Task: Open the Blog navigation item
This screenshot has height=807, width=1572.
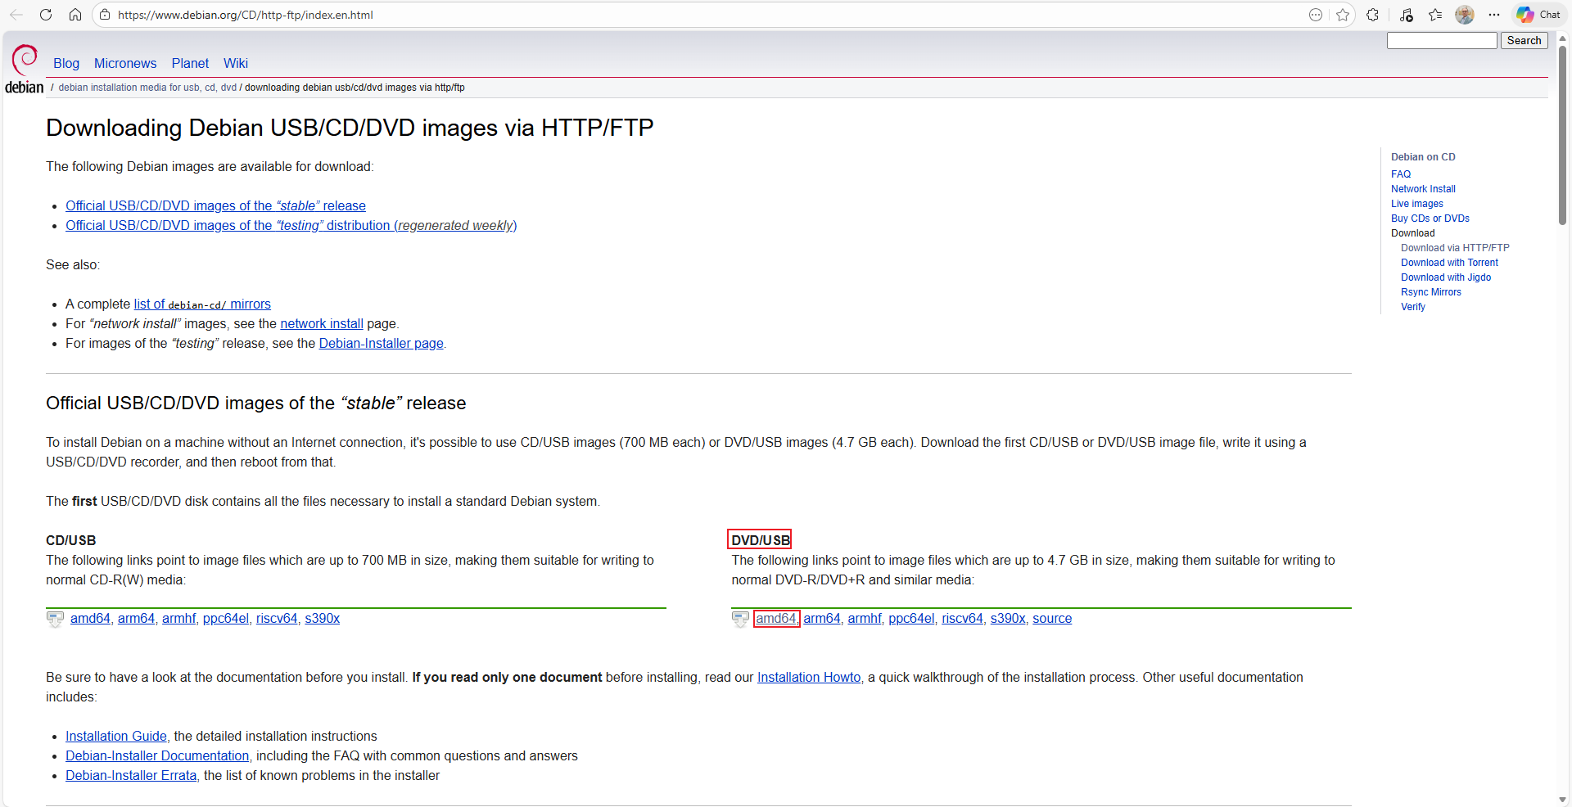Action: (65, 63)
